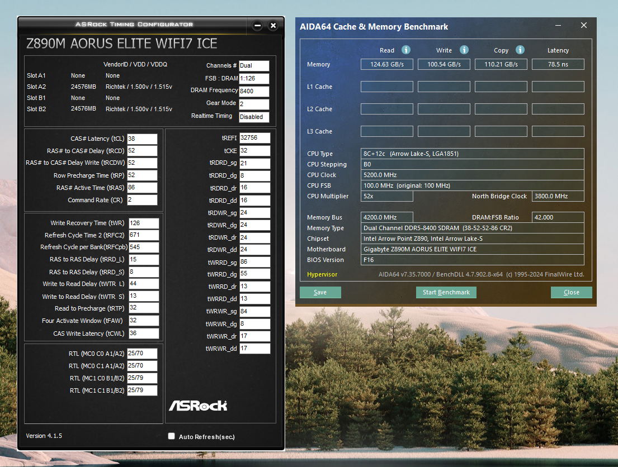The height and width of the screenshot is (467, 618).
Task: Click the Close button in AIDA64
Action: (x=571, y=292)
